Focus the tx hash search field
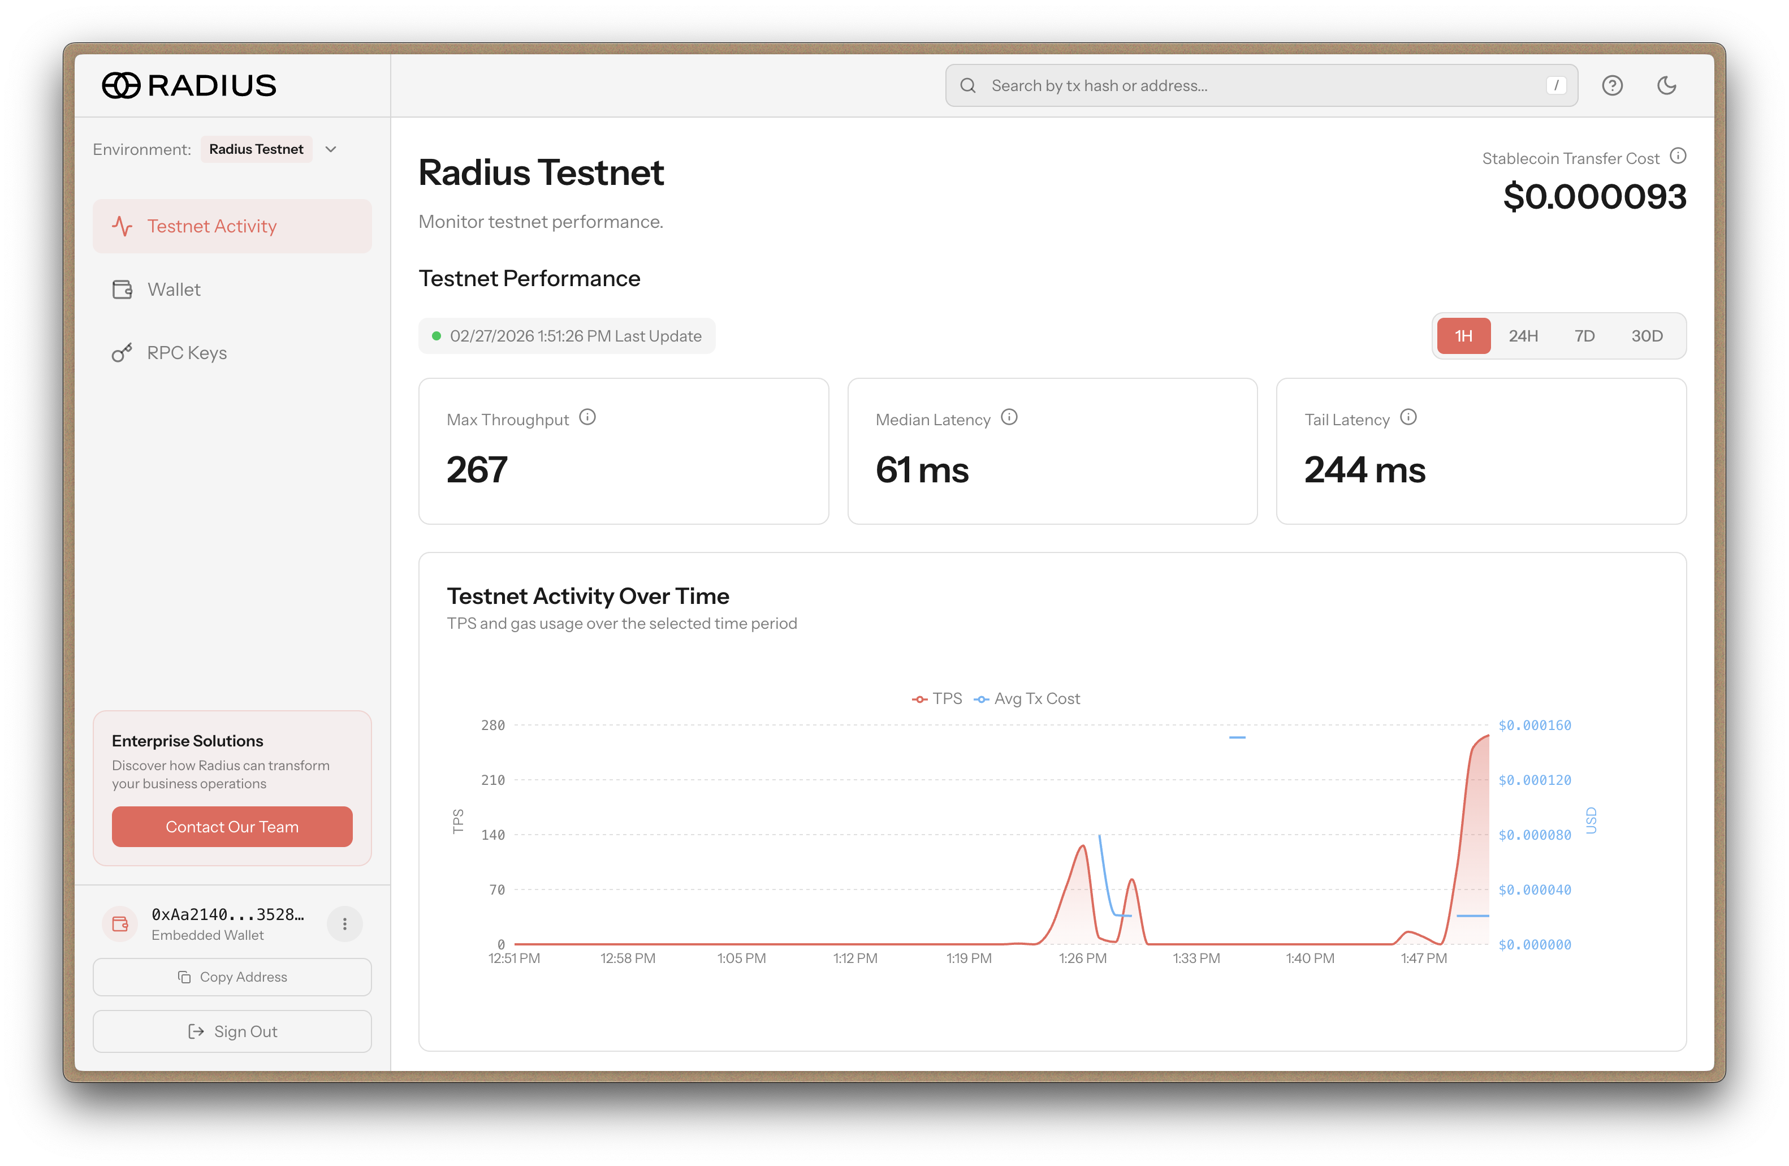 click(x=1261, y=86)
